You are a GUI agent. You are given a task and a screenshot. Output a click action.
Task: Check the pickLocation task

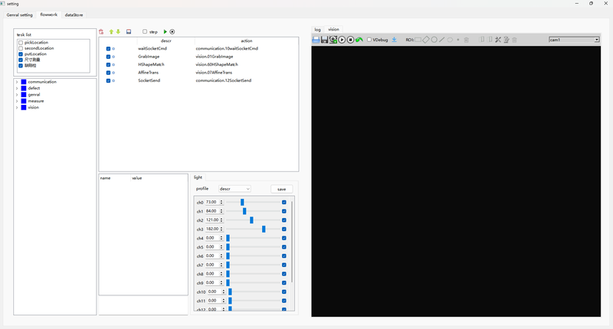21,42
